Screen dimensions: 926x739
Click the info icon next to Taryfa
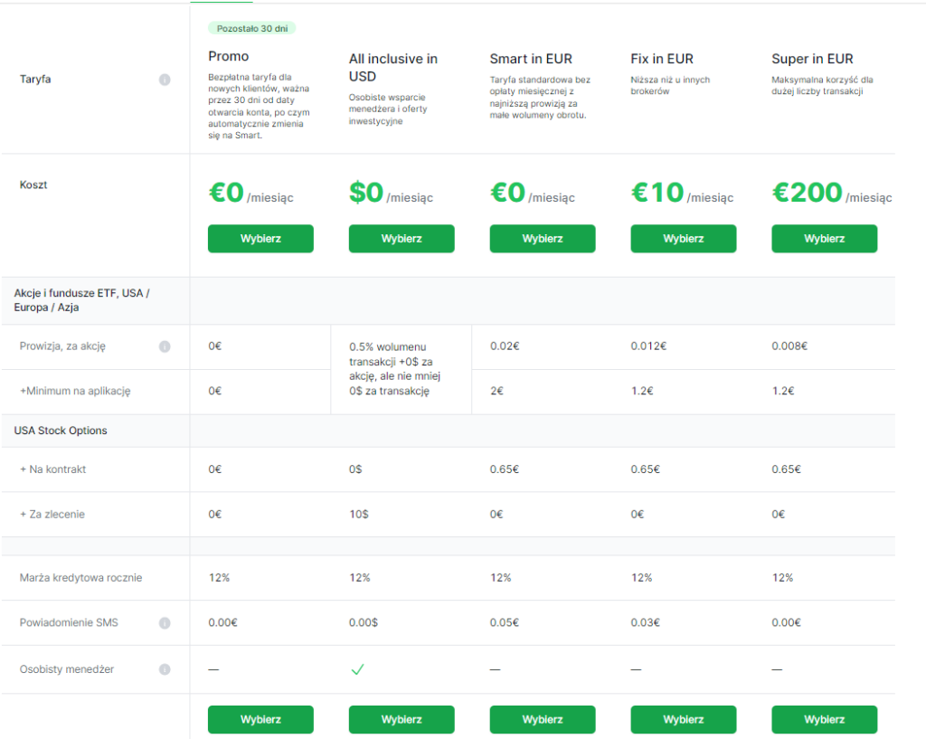coord(165,80)
